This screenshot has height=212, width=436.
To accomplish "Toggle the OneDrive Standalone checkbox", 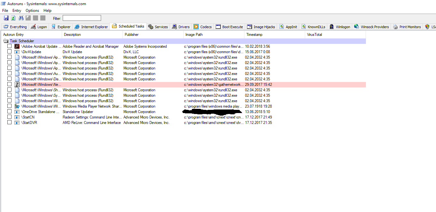I will click(x=10, y=112).
